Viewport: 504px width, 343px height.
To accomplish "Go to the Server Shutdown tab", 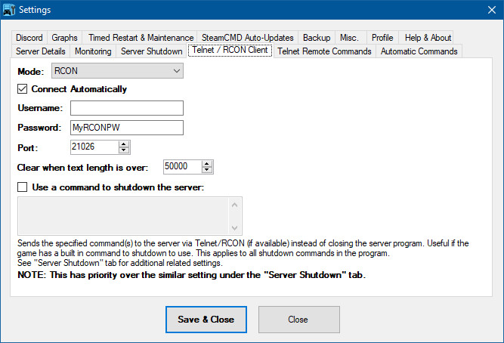I will click(x=151, y=51).
